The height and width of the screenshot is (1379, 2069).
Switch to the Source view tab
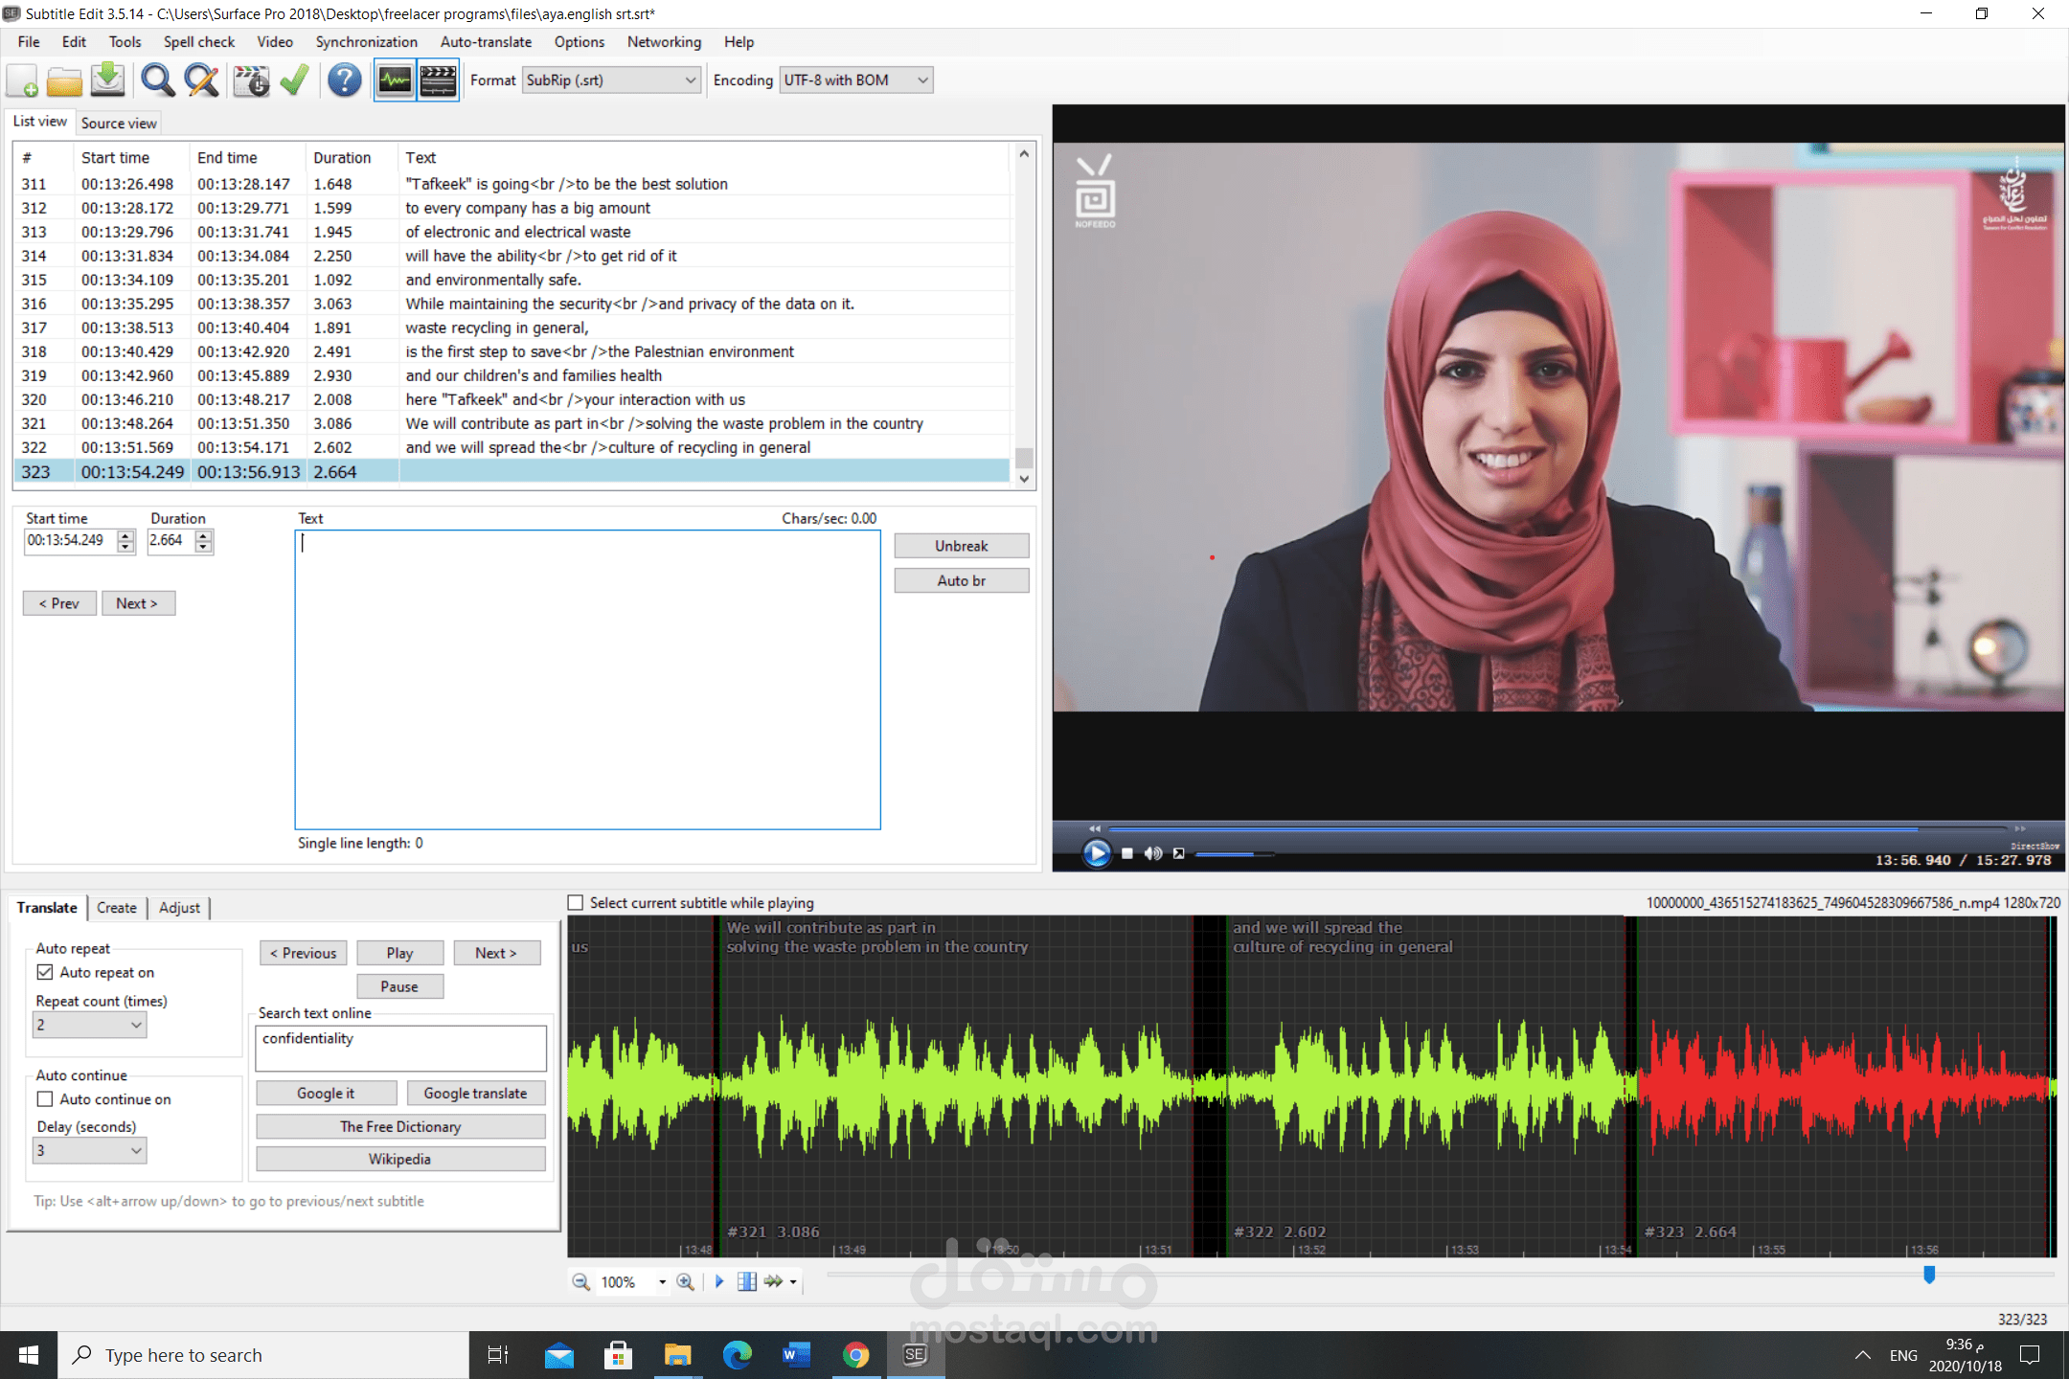pos(119,123)
